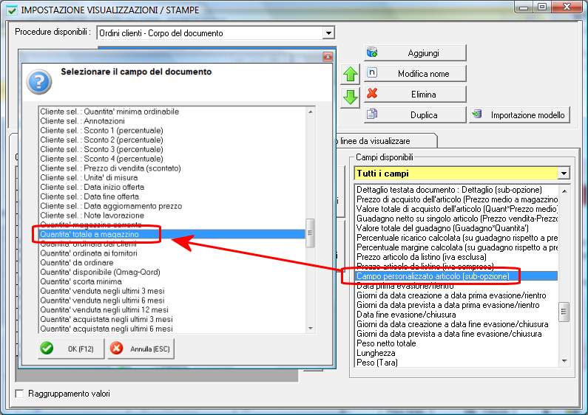Image resolution: width=588 pixels, height=415 pixels.
Task: Select 'Cliente sel. : Prezzo di vendita (scontato)'
Action: coord(172,168)
